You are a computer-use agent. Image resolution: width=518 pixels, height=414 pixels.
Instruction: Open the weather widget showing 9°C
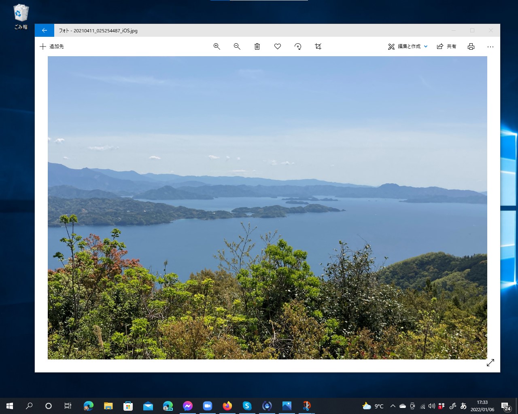click(373, 406)
